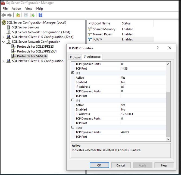Image resolution: width=181 pixels, height=175 pixels.
Task: Click the empty IP4 TCP Port field
Action: [x=143, y=123]
